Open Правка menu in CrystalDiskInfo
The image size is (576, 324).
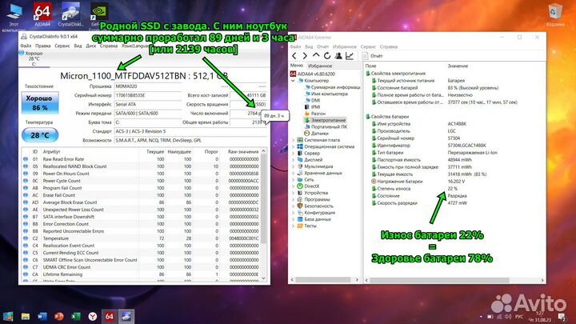pos(43,46)
